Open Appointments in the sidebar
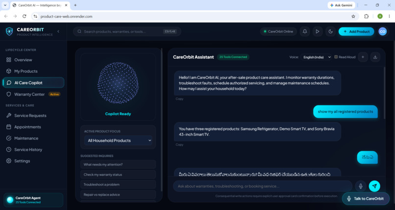This screenshot has width=395, height=210. (x=33, y=127)
